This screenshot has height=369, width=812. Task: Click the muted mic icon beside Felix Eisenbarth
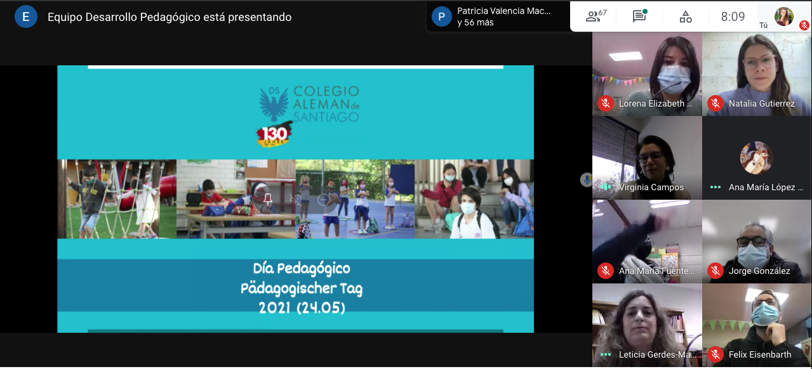(x=715, y=354)
